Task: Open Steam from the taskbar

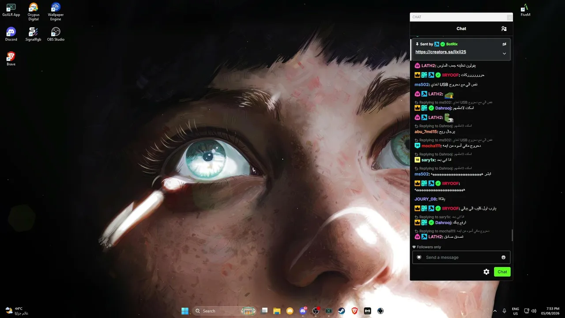Action: click(x=342, y=311)
